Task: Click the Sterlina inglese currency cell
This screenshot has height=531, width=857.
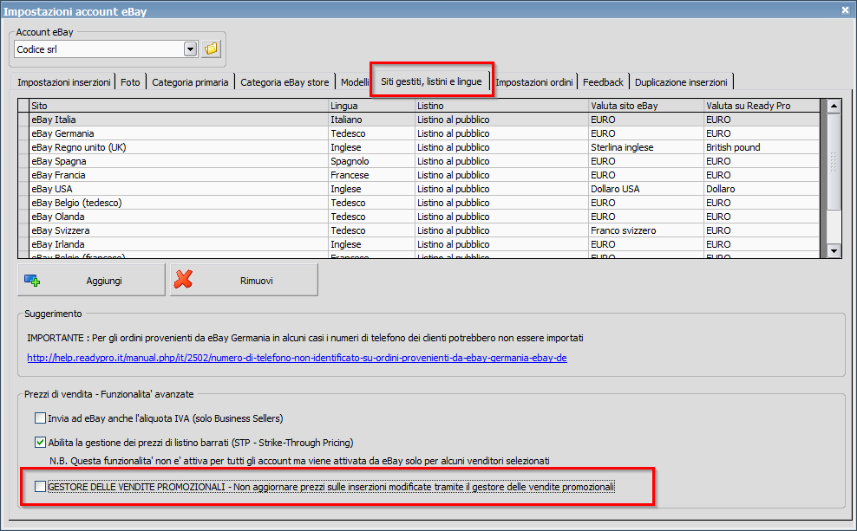Action: 646,147
